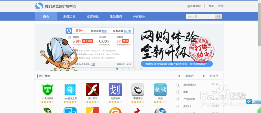The height and width of the screenshot is (113, 261).
Task: Open the 划词菜单 extension icon
Action: [x=115, y=90]
